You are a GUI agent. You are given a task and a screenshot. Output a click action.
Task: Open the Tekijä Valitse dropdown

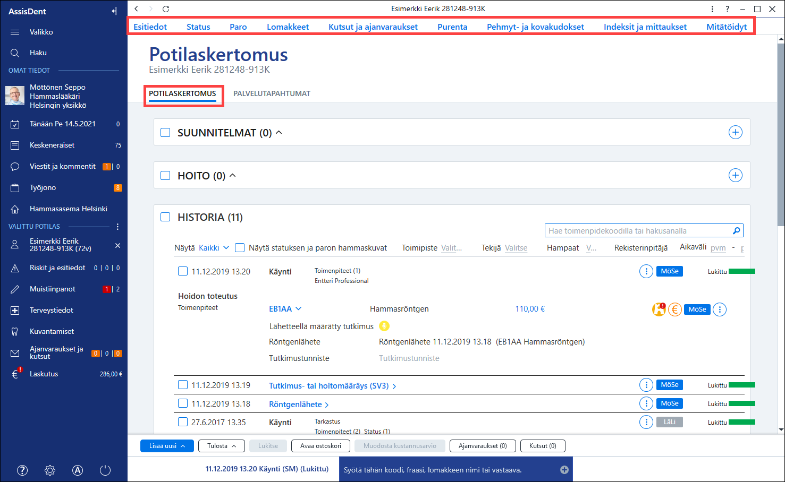click(x=516, y=248)
